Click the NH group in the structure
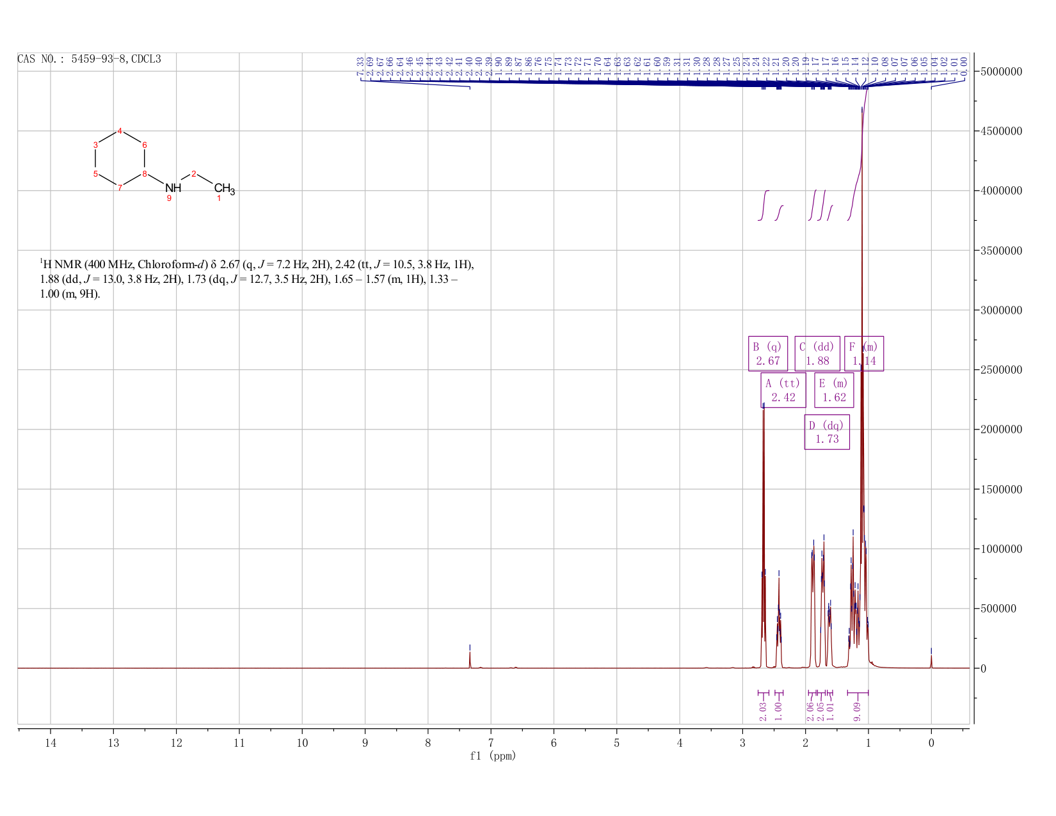1056x816 pixels. [x=173, y=188]
